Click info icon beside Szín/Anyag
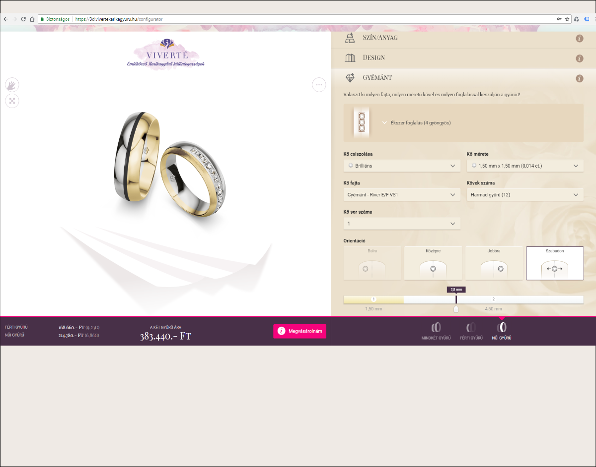 [x=579, y=38]
